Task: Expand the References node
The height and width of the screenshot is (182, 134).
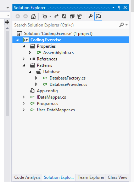Action: 23,59
